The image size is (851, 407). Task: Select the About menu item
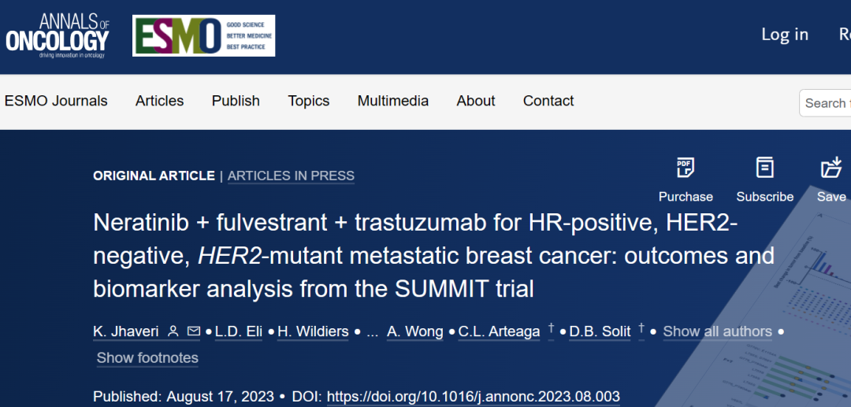click(476, 101)
